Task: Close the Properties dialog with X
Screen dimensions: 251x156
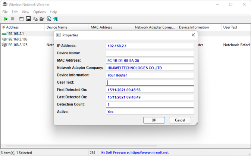Action: [x=193, y=35]
